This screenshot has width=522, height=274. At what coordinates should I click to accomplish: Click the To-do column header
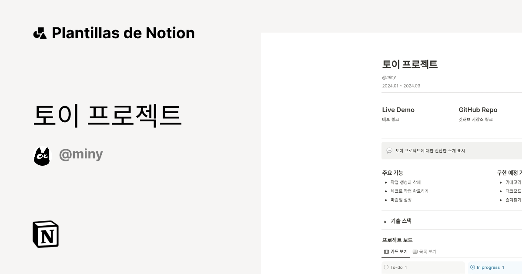pyautogui.click(x=398, y=267)
